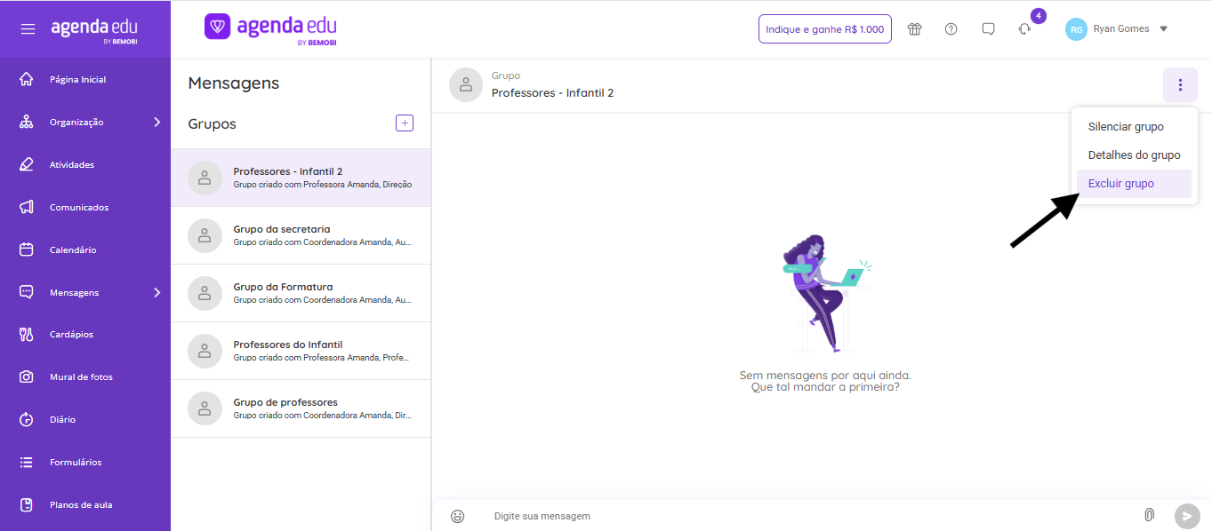The image size is (1212, 531).
Task: Click the Comunicados megaphone icon
Action: click(x=27, y=207)
